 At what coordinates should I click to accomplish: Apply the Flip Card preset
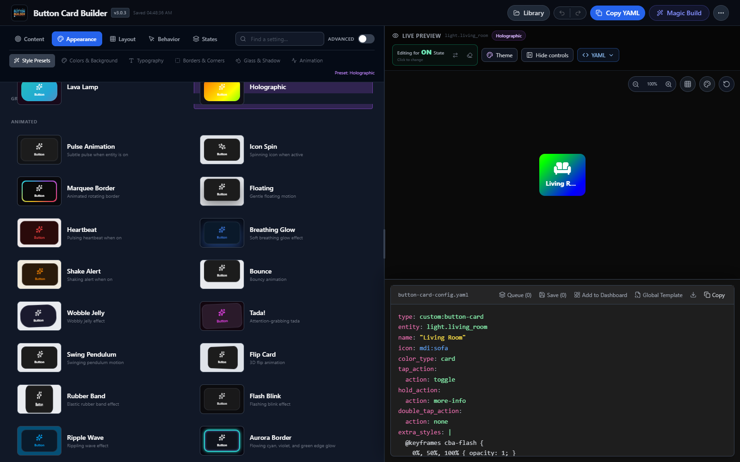click(283, 358)
